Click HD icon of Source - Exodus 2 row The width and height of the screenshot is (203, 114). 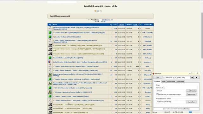50,54
